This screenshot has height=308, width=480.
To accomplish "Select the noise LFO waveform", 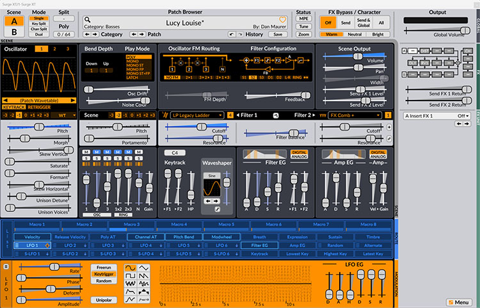I will [x=131, y=284].
